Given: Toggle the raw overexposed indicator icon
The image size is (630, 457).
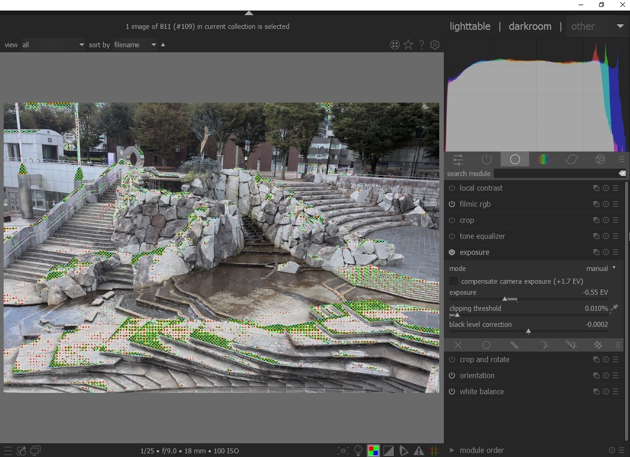Looking at the screenshot, I should point(373,450).
